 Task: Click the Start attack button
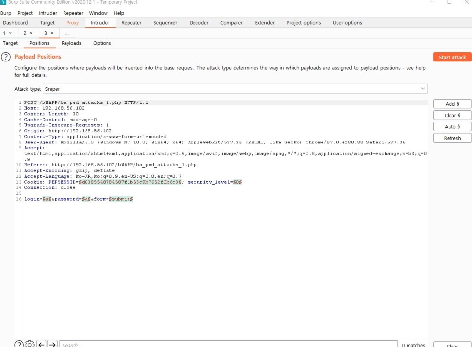(x=452, y=57)
